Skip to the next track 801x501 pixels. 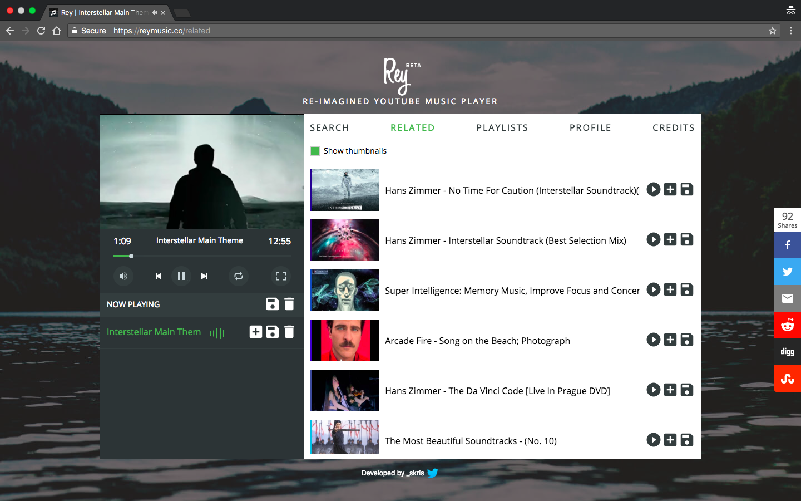pos(204,276)
